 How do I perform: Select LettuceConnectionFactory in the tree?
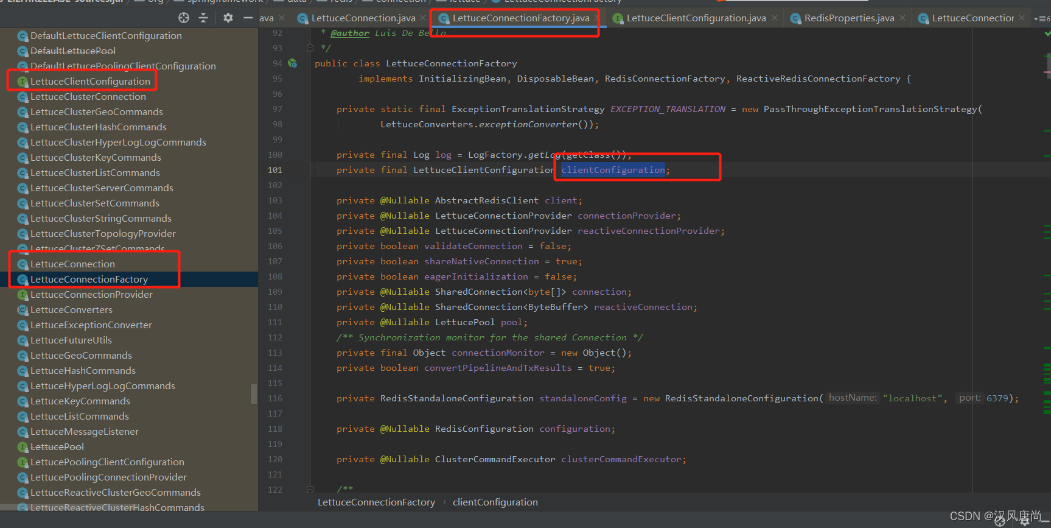click(x=89, y=280)
